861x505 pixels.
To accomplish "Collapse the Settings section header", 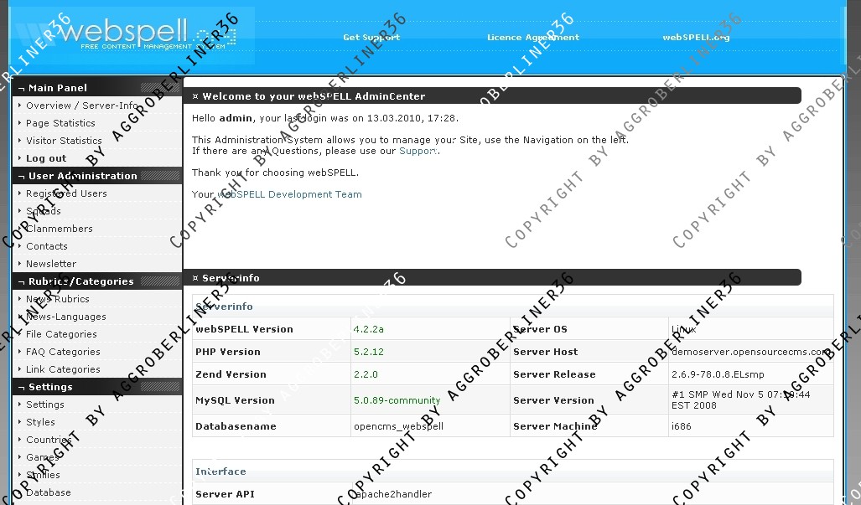I will (x=97, y=387).
